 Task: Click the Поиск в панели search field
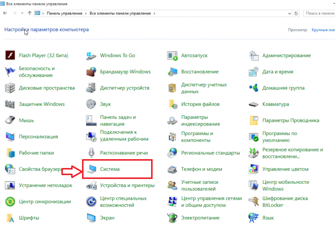click(319, 13)
